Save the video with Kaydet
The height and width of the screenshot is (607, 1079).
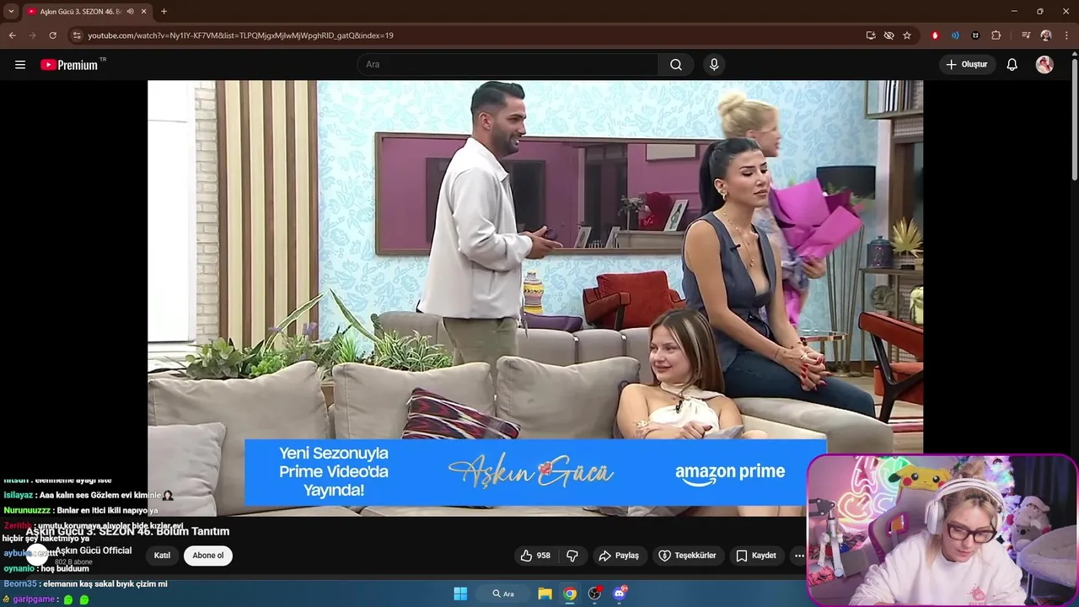(x=756, y=556)
